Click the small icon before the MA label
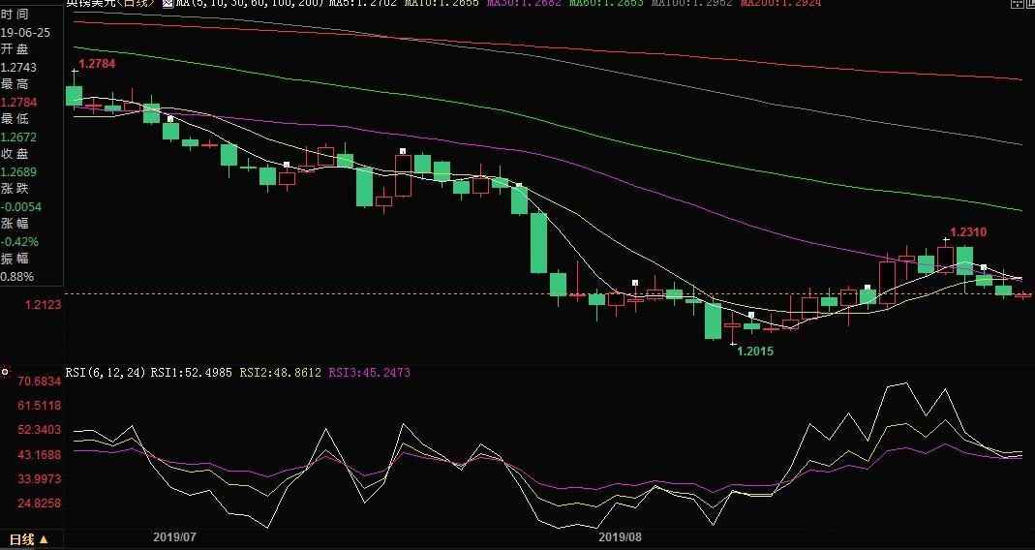The width and height of the screenshot is (1035, 550). [x=168, y=4]
